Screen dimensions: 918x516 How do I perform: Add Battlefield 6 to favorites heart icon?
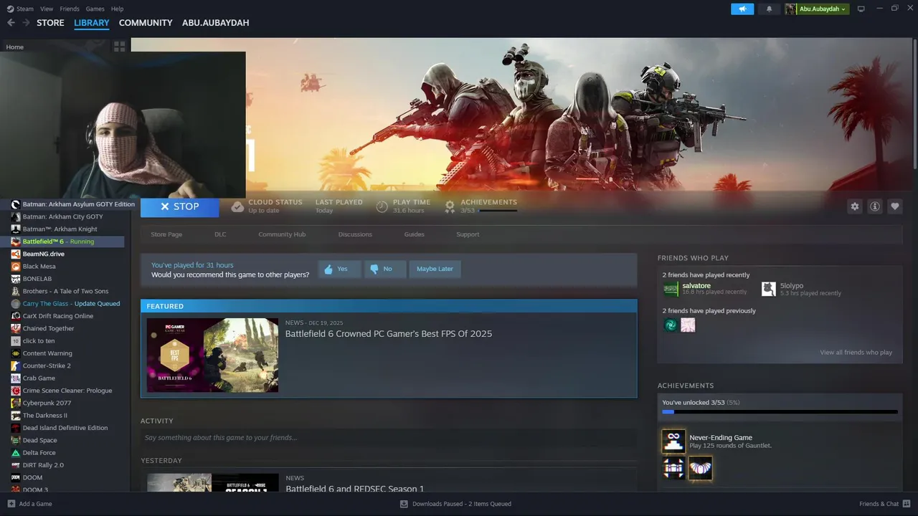point(895,206)
